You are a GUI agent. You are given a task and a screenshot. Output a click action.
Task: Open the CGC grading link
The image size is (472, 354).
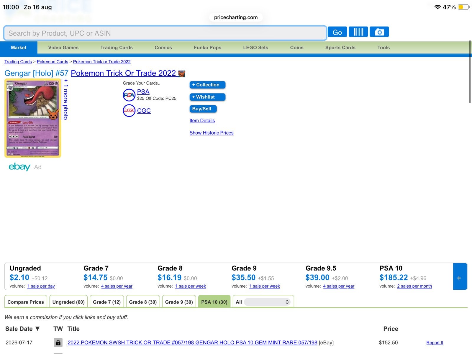tap(144, 111)
